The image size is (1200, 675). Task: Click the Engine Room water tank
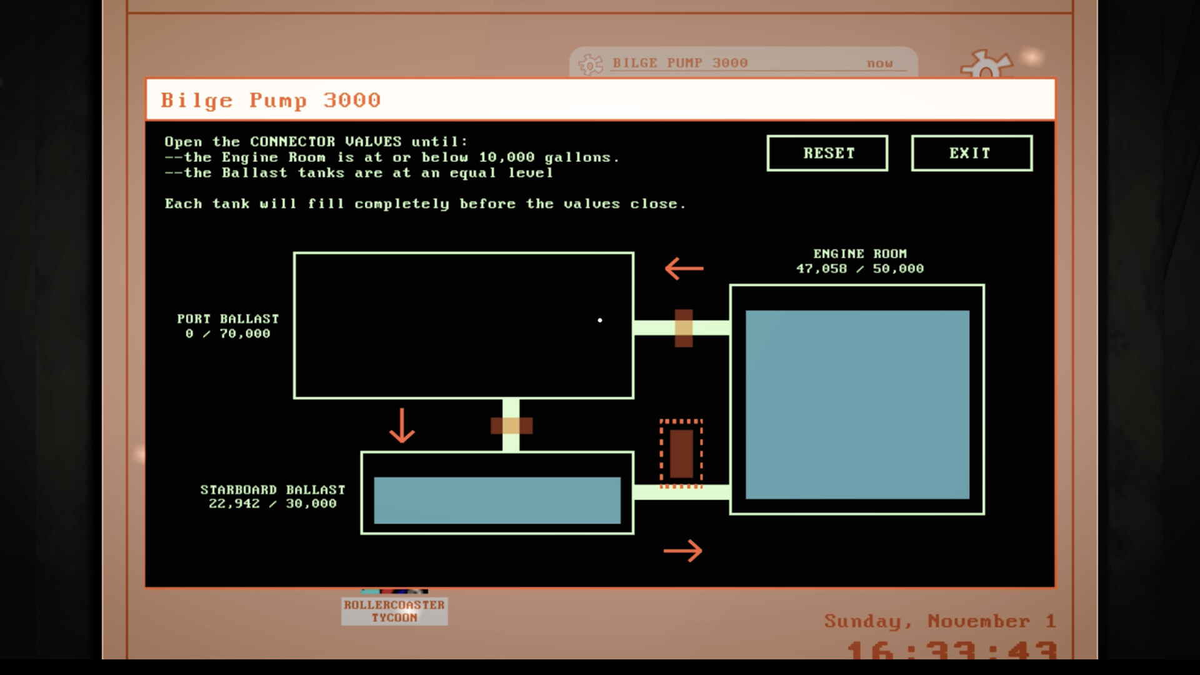[857, 400]
